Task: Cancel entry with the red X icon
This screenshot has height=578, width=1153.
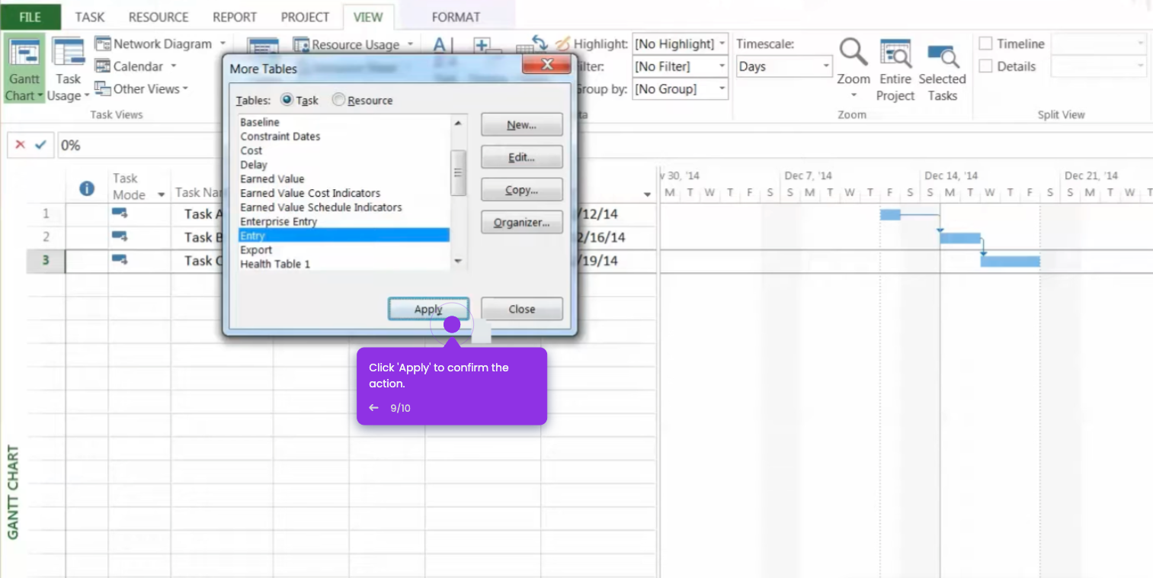Action: (21, 145)
